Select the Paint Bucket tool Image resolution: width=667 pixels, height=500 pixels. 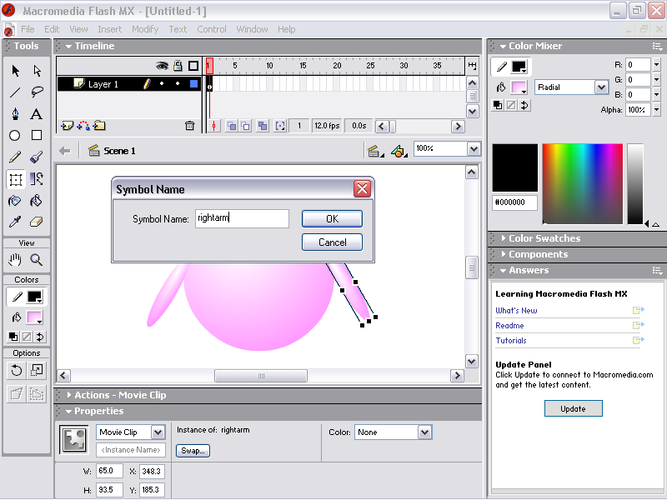pos(37,201)
